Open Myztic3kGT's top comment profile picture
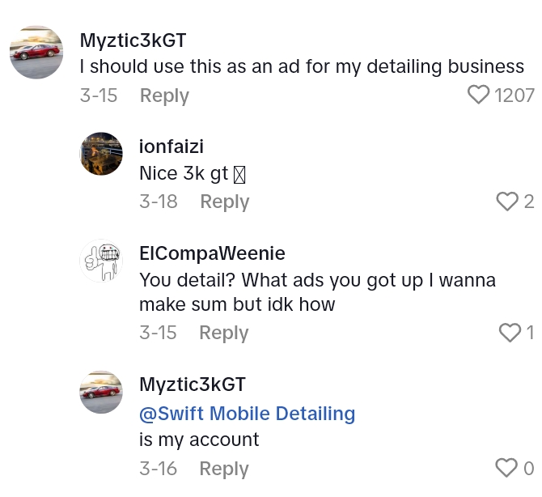Viewport: 542px width, 497px height. click(x=36, y=53)
